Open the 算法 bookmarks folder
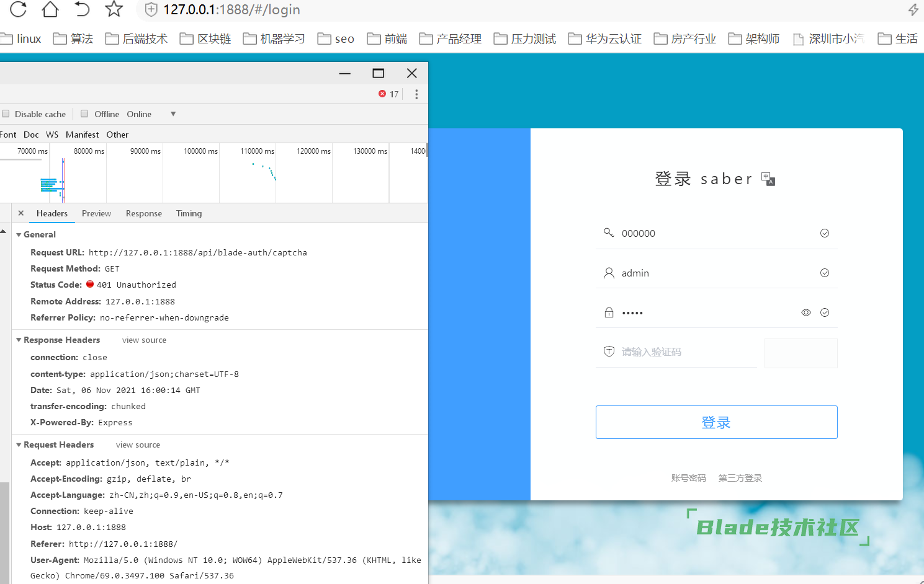Viewport: 924px width, 584px height. (73, 38)
